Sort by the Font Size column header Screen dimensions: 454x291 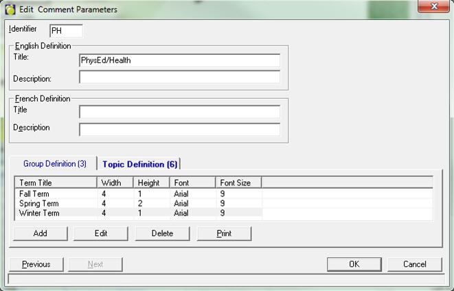(238, 183)
